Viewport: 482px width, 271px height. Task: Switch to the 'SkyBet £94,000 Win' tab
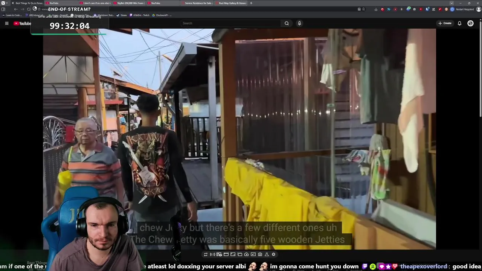tap(129, 3)
